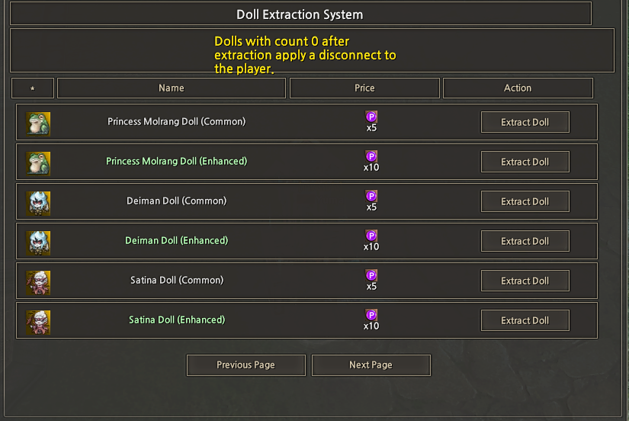Viewport: 629px width, 421px height.
Task: Extract the Princess Molrang Doll (Enhanced)
Action: [525, 162]
